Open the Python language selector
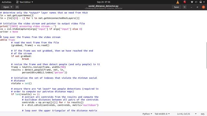The height and width of the screenshot is (116, 207). (147, 114)
